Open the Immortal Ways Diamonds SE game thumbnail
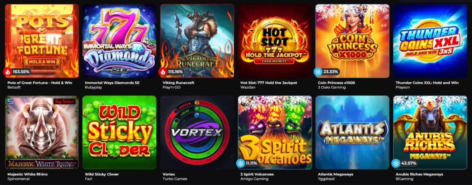Image resolution: width=472 pixels, height=185 pixels. 119,41
